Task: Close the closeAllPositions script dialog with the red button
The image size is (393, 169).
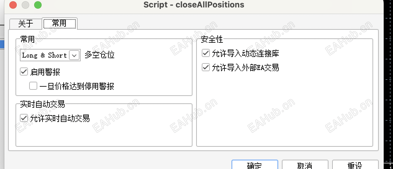Action: click(13, 5)
